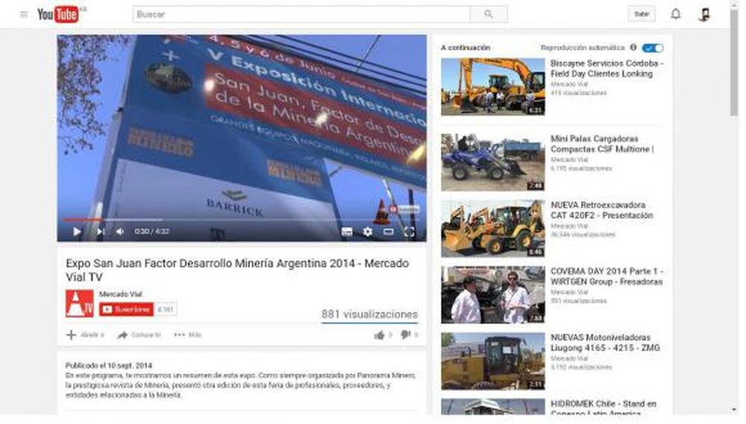746x424 pixels.
Task: Click Añadir a playlist button
Action: tap(85, 335)
